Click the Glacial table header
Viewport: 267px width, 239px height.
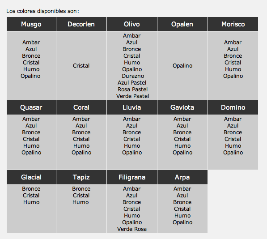31,177
